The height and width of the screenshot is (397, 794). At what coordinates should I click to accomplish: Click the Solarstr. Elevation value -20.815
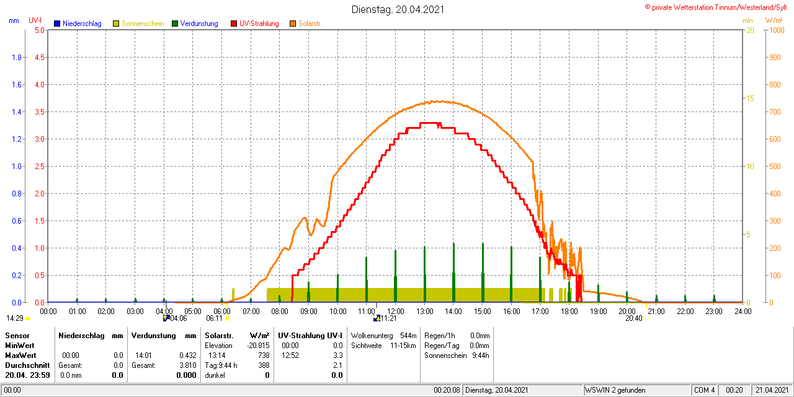tap(258, 345)
